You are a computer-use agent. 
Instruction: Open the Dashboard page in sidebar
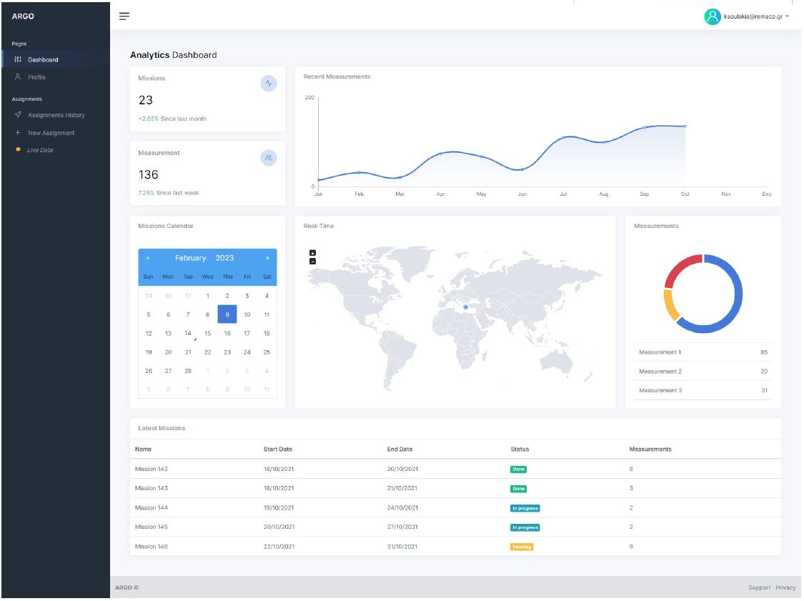click(x=43, y=59)
